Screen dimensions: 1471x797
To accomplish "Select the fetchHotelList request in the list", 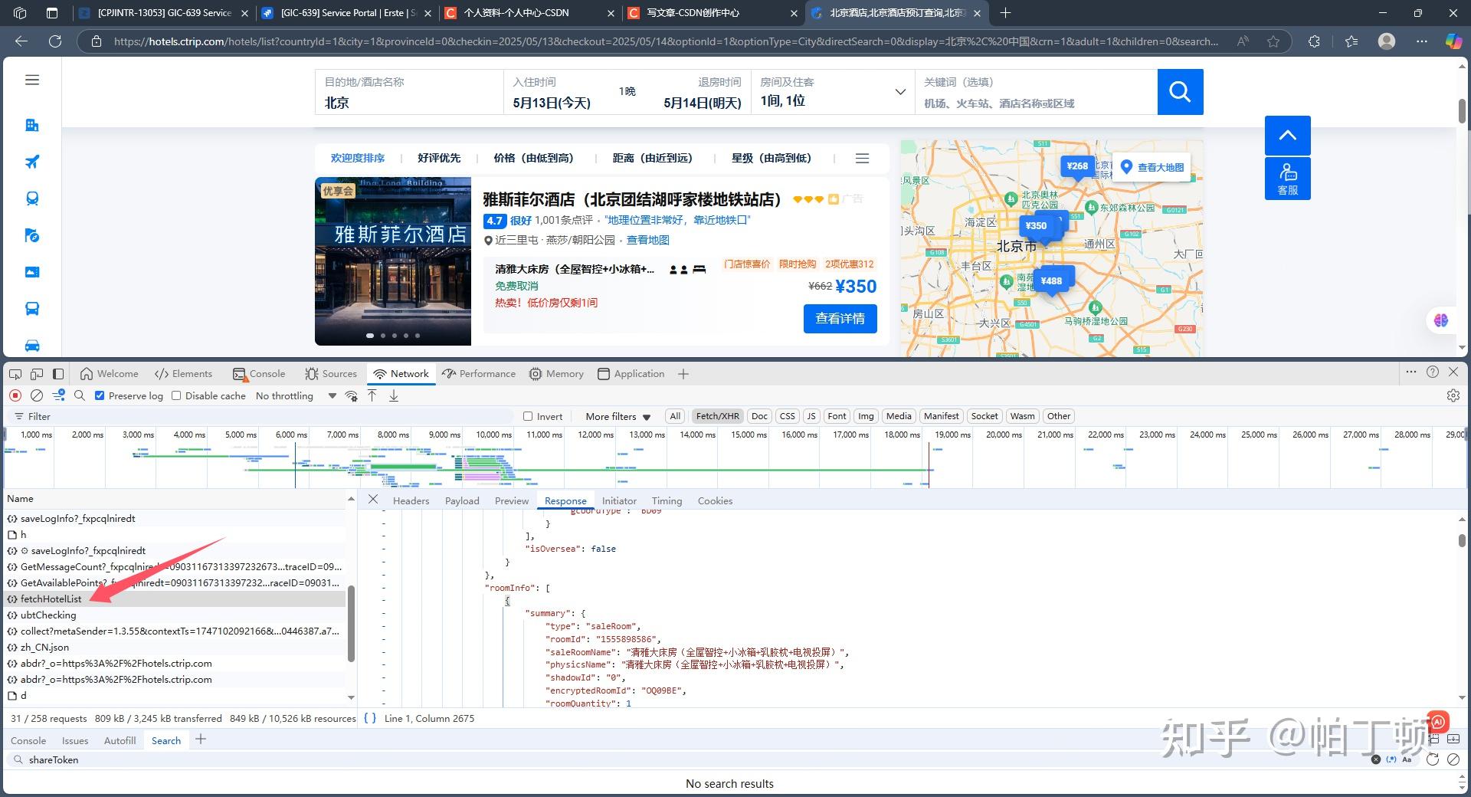I will click(x=51, y=599).
